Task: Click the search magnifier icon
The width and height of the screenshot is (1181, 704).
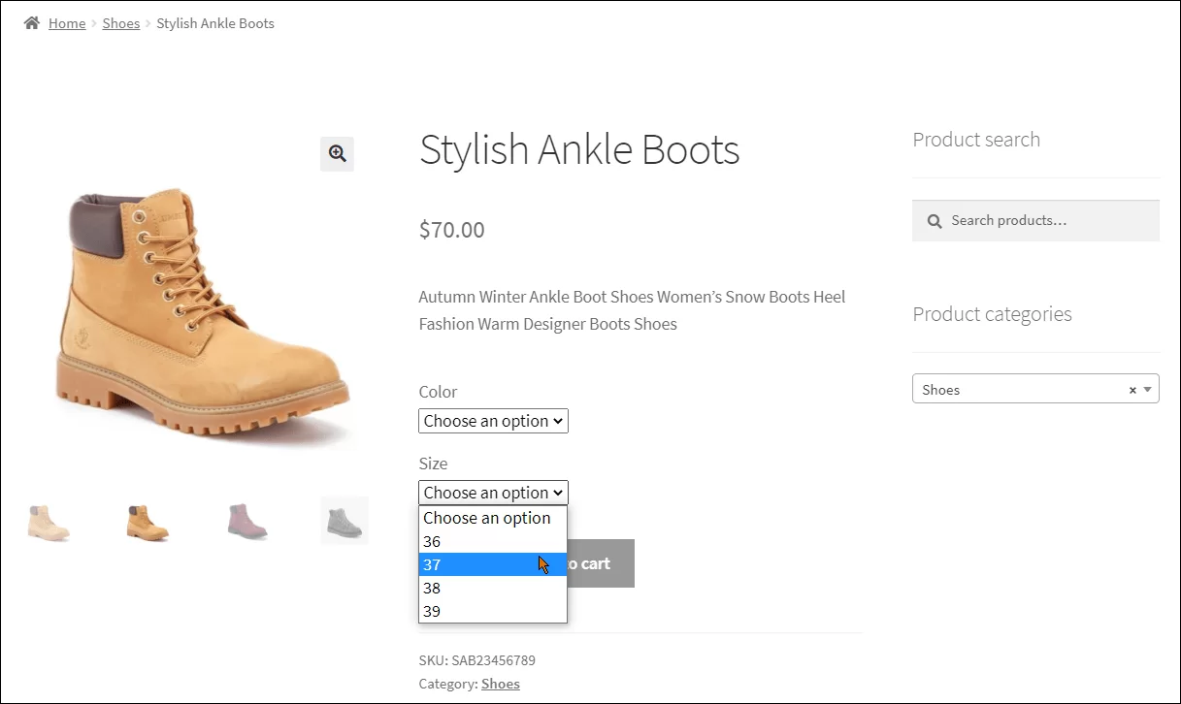Action: (x=934, y=220)
